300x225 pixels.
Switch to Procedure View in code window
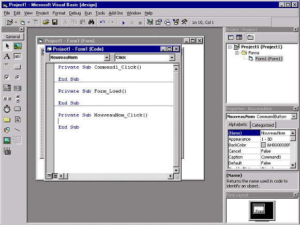click(49, 176)
